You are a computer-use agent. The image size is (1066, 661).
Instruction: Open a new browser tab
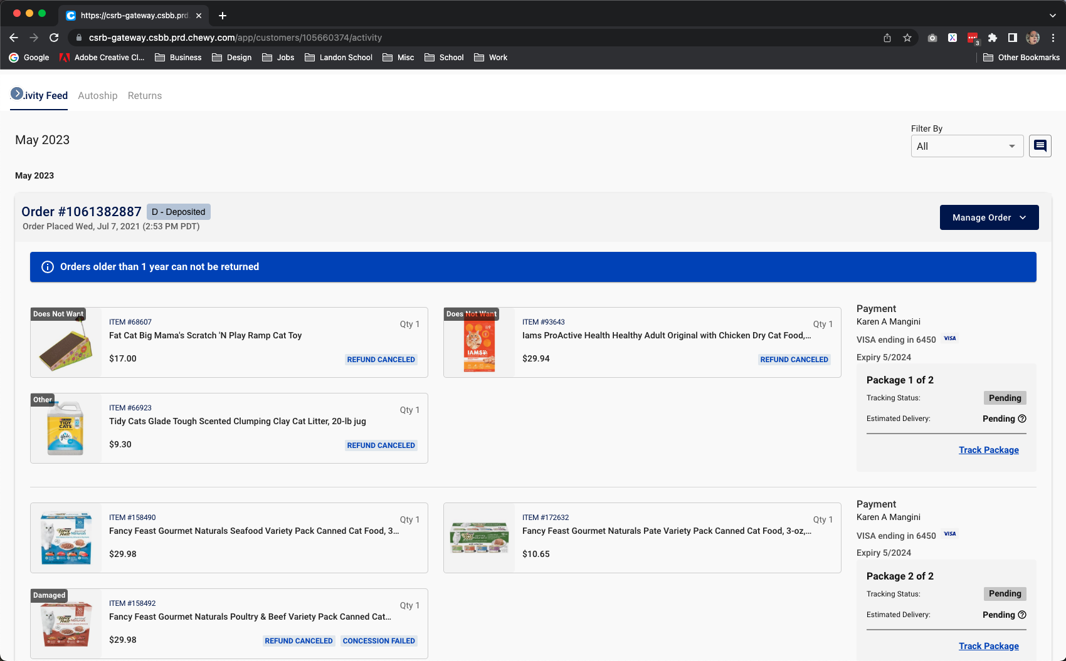pyautogui.click(x=223, y=16)
